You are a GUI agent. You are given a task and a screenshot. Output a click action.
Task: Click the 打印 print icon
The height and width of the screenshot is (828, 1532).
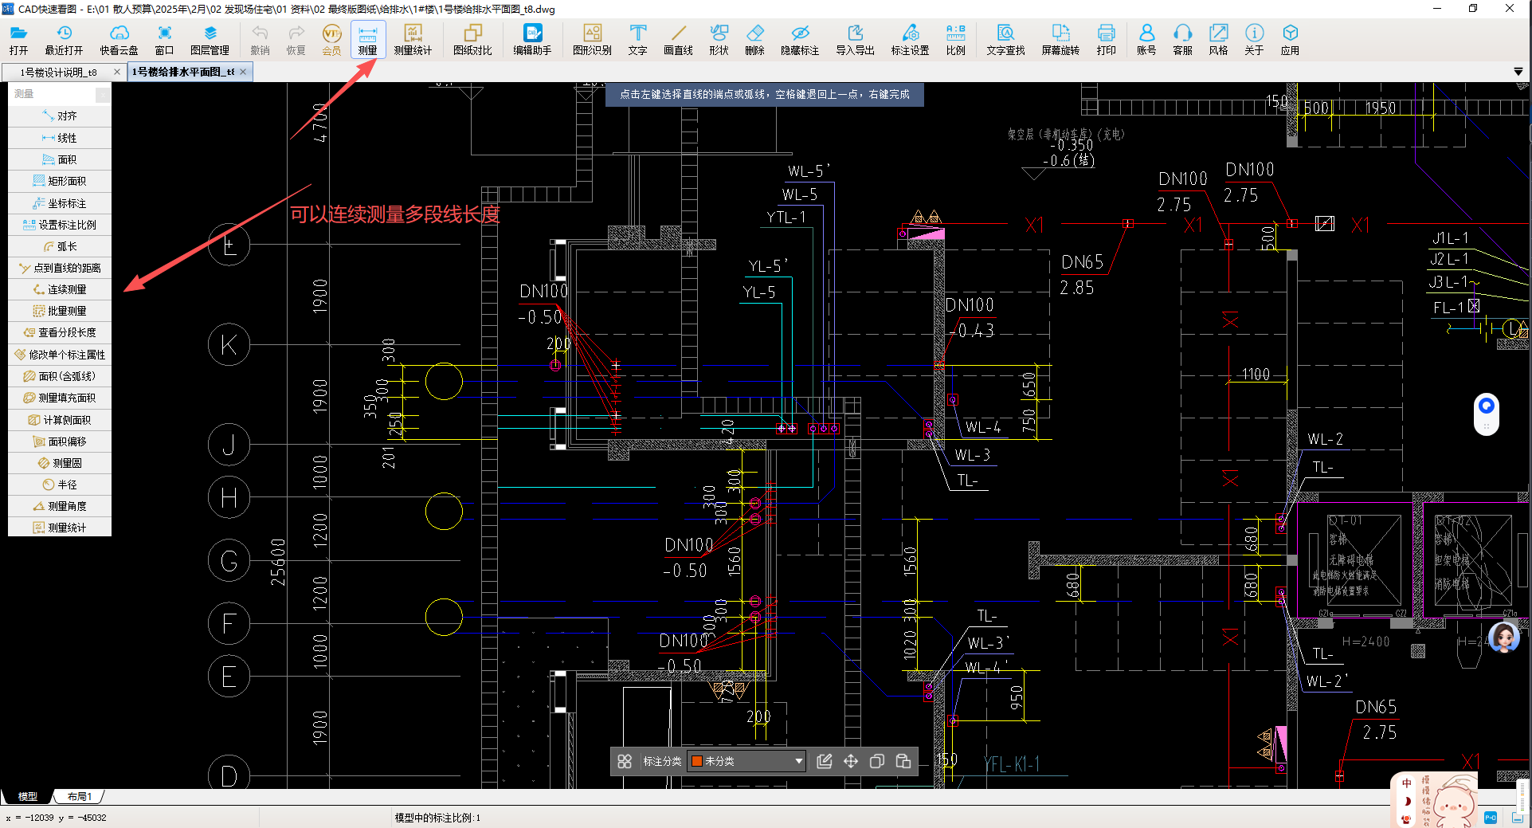click(1106, 39)
